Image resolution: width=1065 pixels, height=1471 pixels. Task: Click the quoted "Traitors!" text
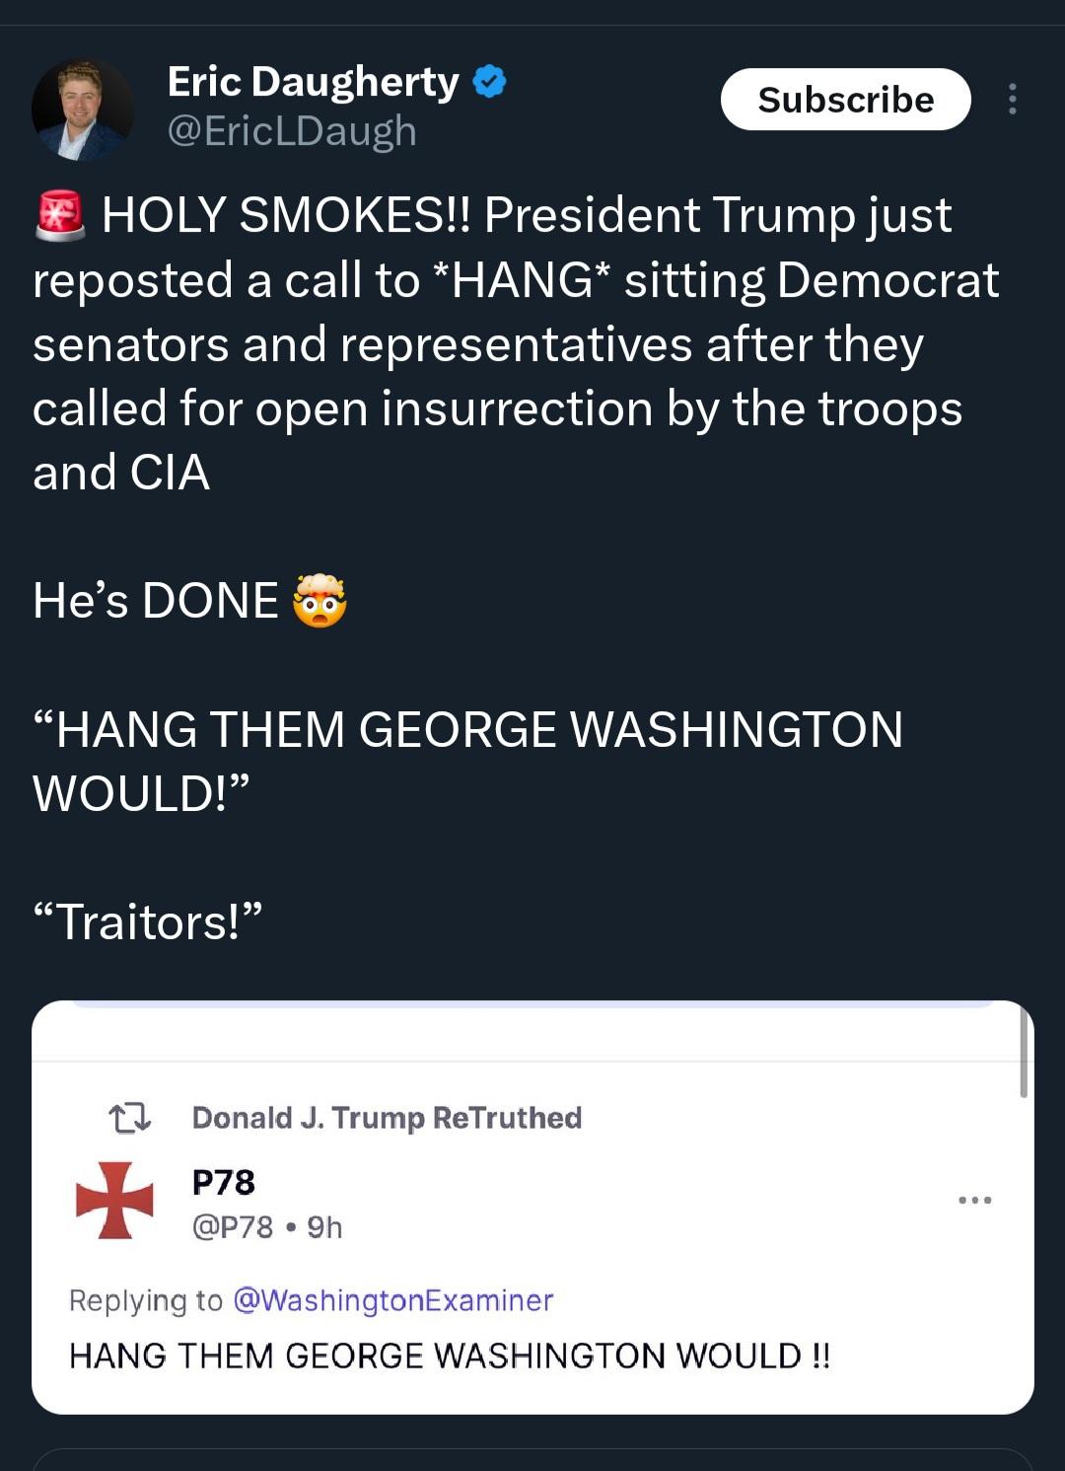click(x=148, y=922)
